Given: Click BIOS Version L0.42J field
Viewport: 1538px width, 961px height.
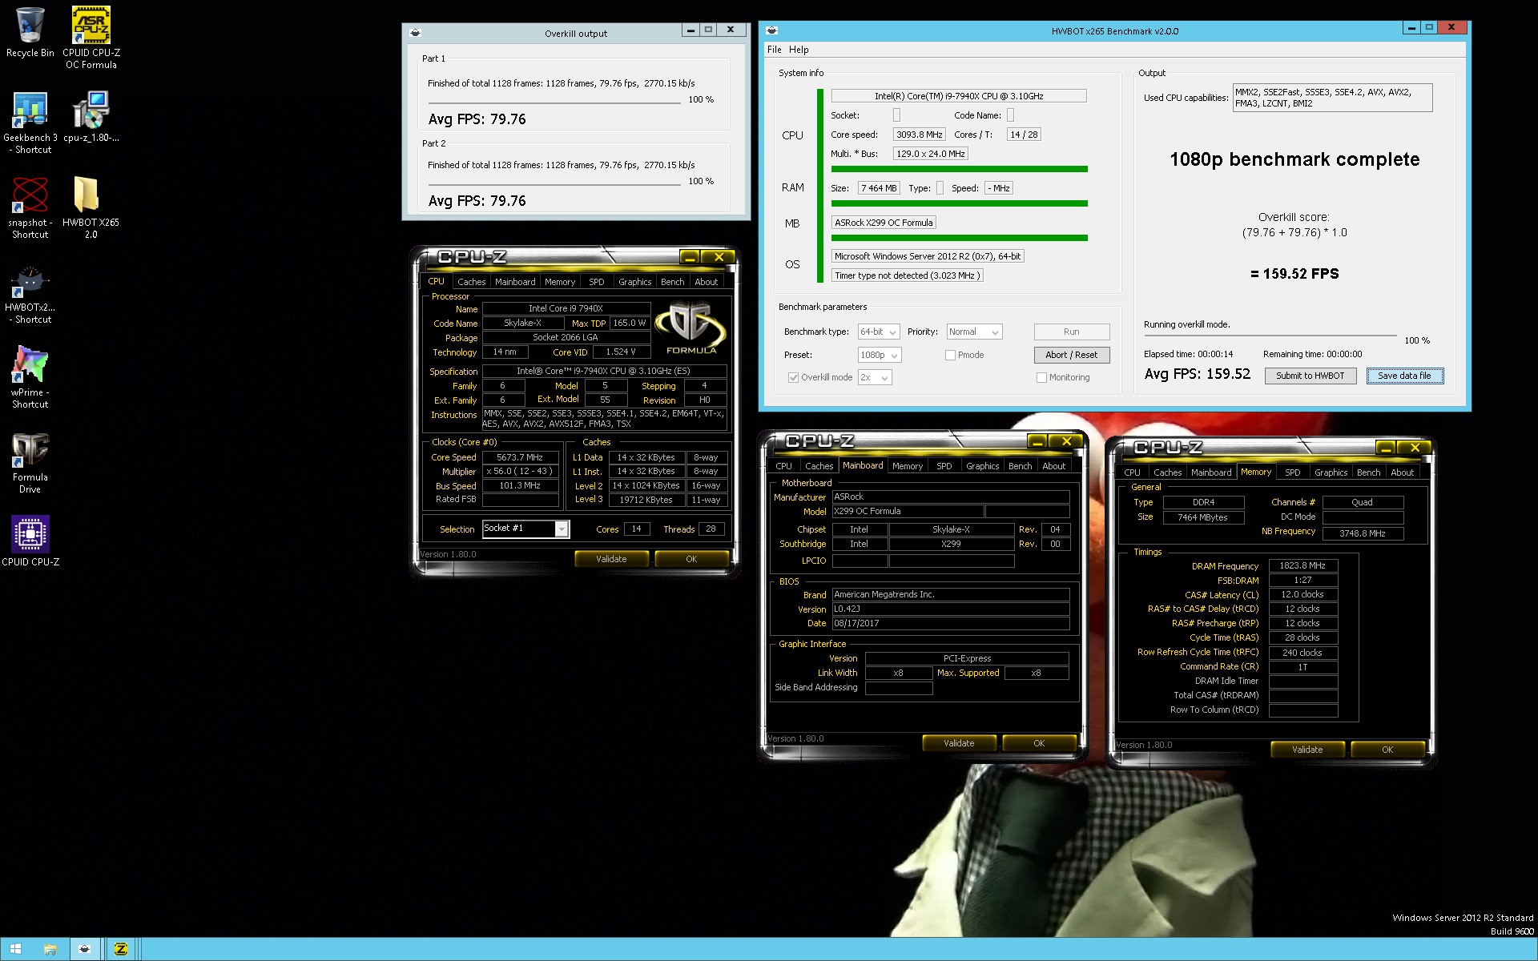Looking at the screenshot, I should click(951, 609).
